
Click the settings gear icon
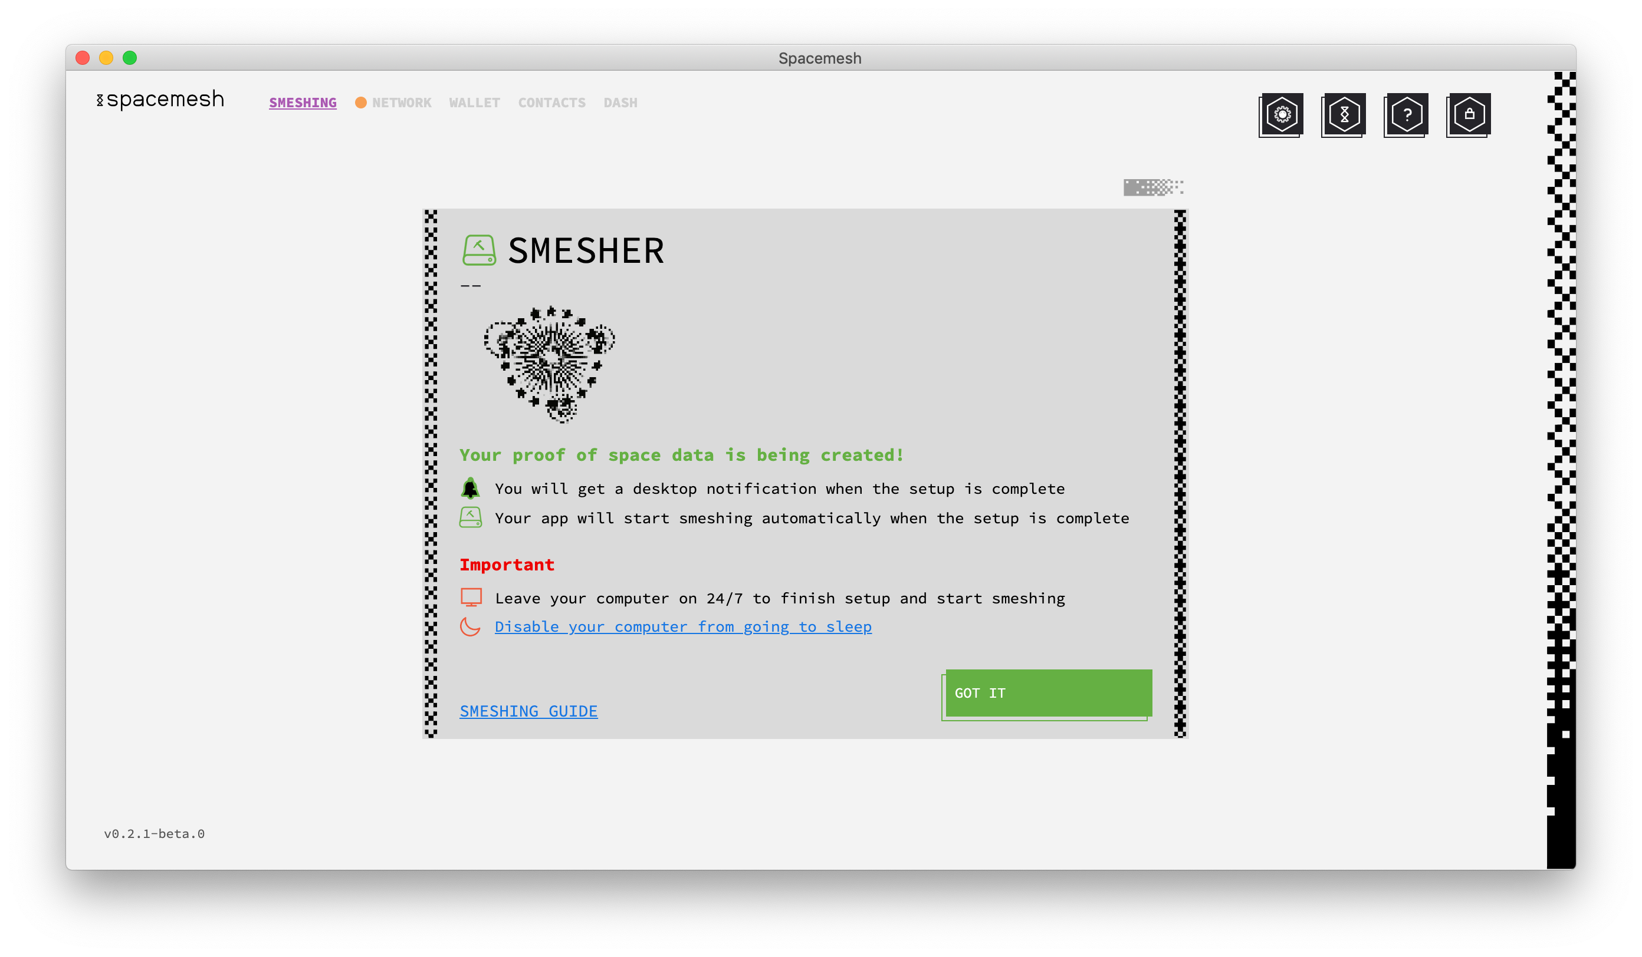(x=1280, y=114)
